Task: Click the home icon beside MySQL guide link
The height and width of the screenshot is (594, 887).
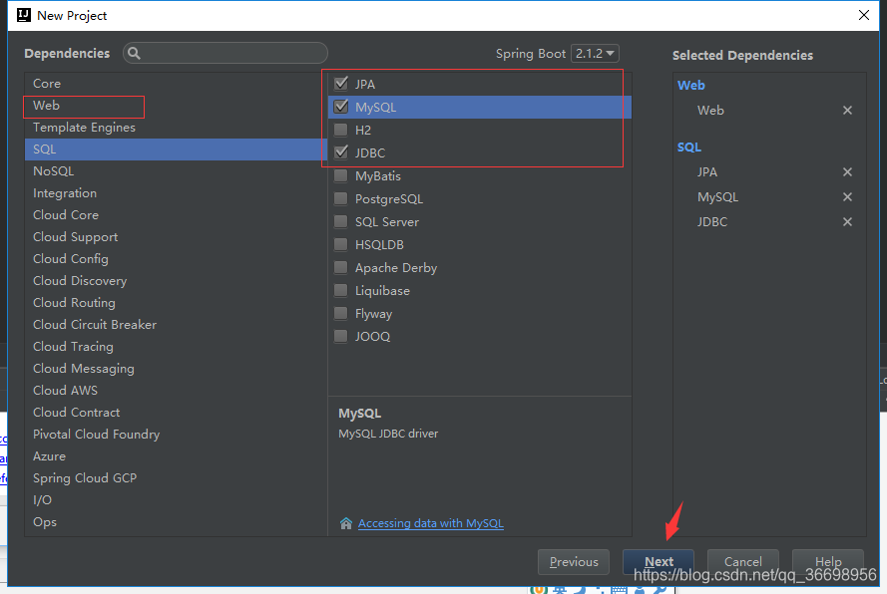Action: point(346,523)
